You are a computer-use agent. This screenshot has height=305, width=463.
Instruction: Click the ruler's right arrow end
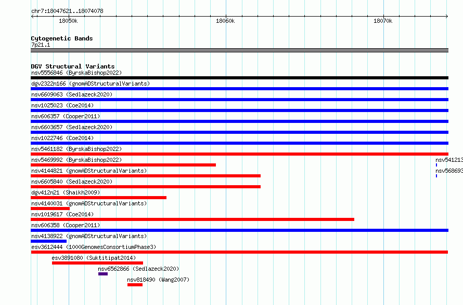pos(447,16)
